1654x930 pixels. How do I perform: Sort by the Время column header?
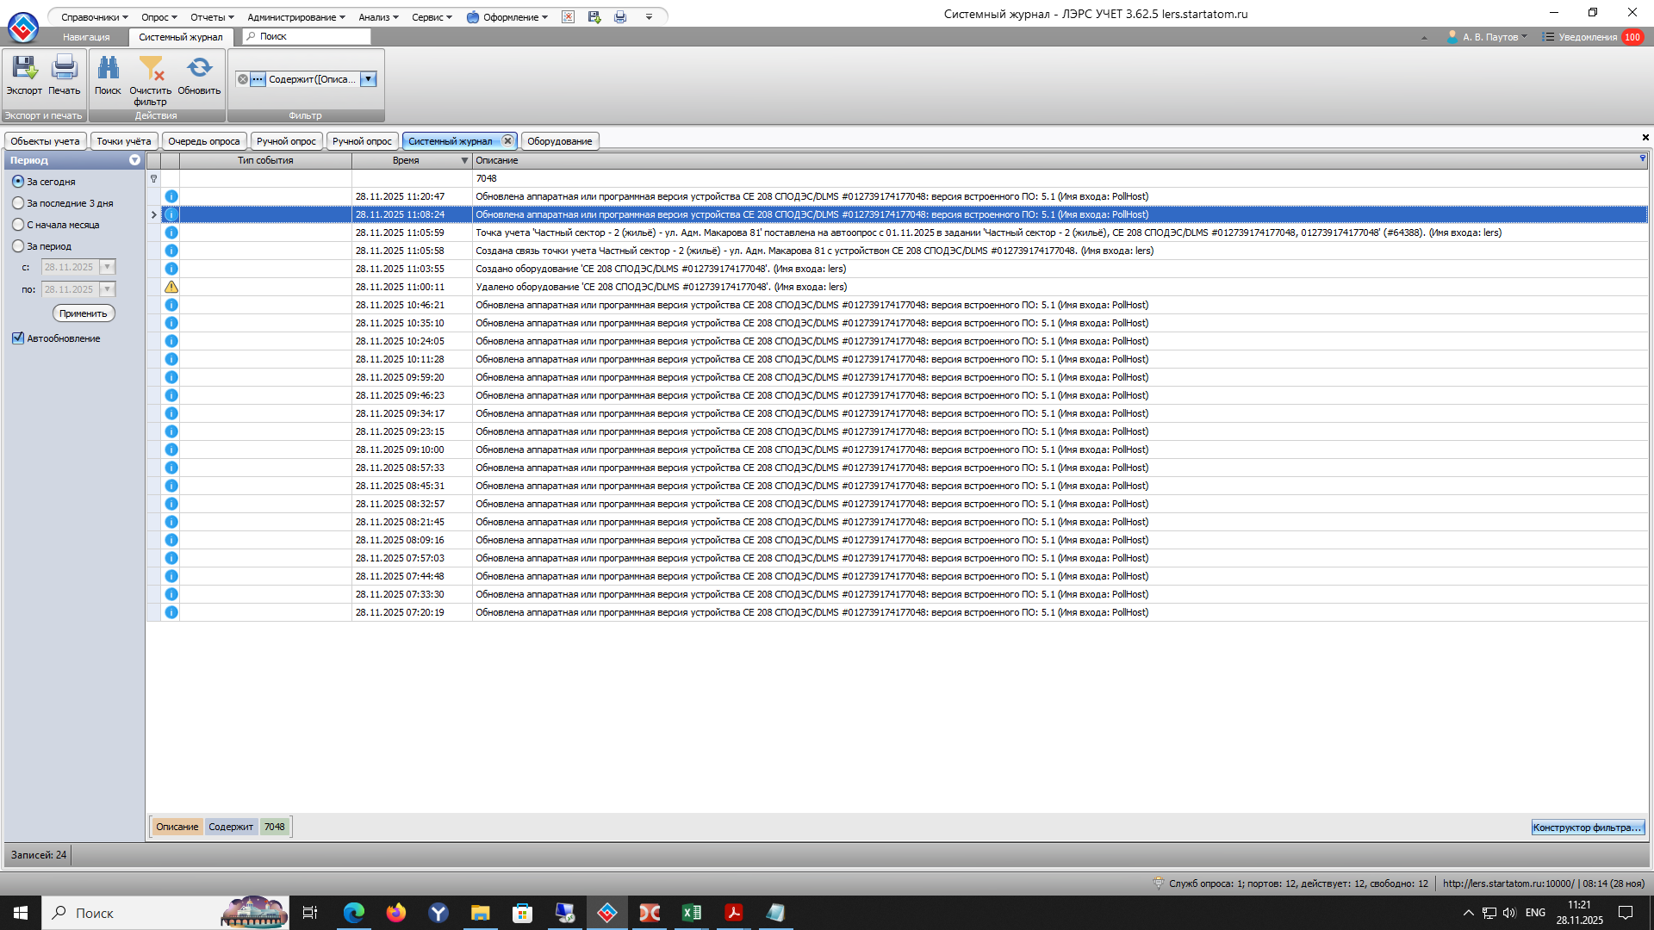tap(406, 160)
